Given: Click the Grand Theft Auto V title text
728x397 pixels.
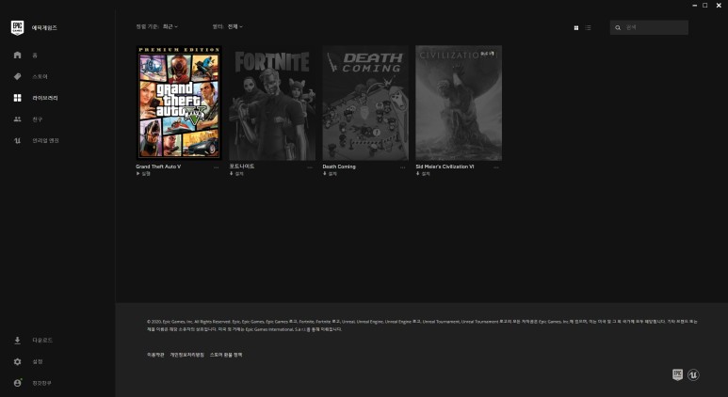Looking at the screenshot, I should click(x=158, y=167).
